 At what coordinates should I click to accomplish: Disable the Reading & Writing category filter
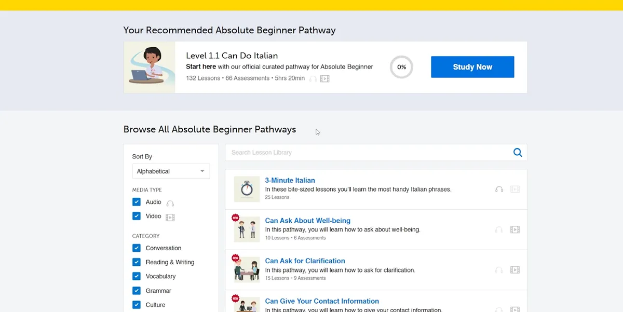click(137, 262)
